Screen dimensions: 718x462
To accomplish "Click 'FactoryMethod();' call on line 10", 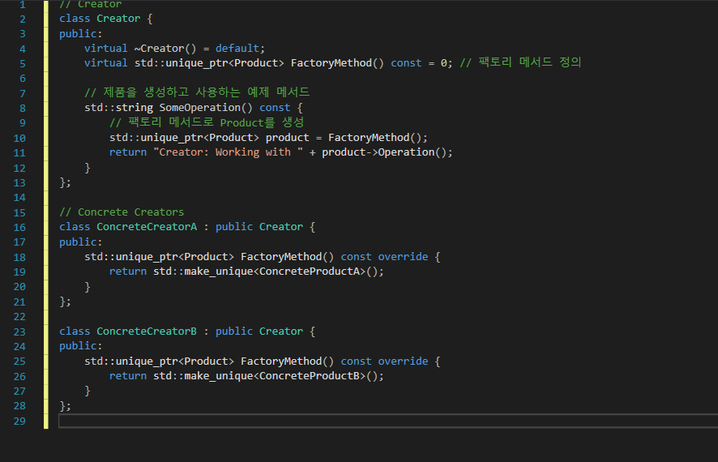I will pyautogui.click(x=378, y=138).
